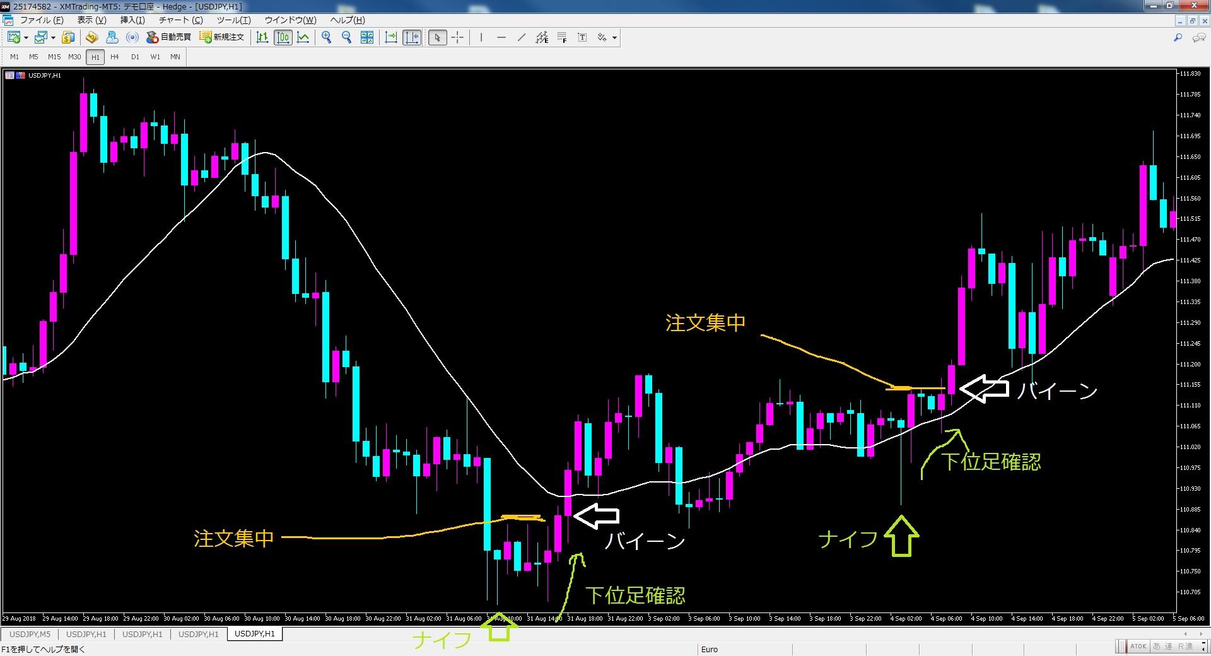Screen dimensions: 1211x656
Task: Select the vertical line tool
Action: [481, 38]
